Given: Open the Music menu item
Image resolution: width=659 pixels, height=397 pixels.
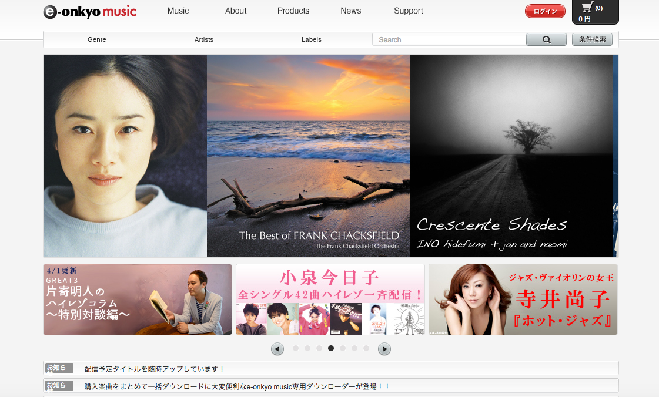Looking at the screenshot, I should pyautogui.click(x=178, y=11).
